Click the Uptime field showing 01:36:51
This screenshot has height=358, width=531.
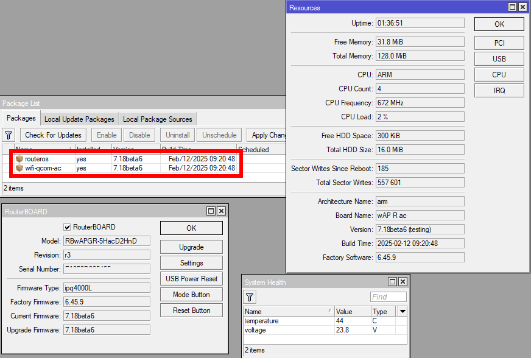(x=420, y=23)
